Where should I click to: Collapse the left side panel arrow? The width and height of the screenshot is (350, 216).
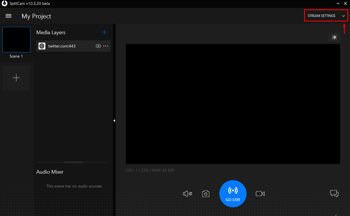[x=114, y=121]
